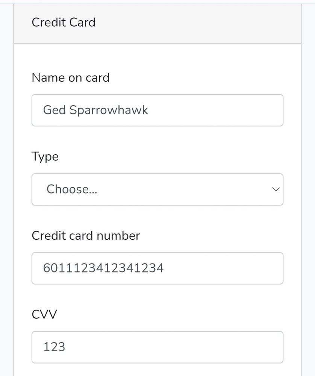Click the "CVV" label
The width and height of the screenshot is (315, 376).
[x=44, y=314]
